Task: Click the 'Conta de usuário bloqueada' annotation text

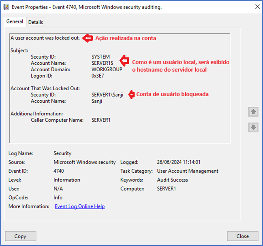Action: [172, 94]
